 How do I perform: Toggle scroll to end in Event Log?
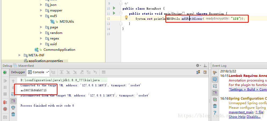point(215,93)
